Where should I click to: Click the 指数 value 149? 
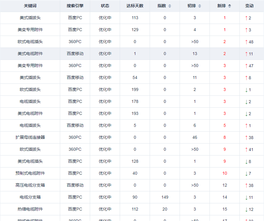pyautogui.click(x=165, y=197)
